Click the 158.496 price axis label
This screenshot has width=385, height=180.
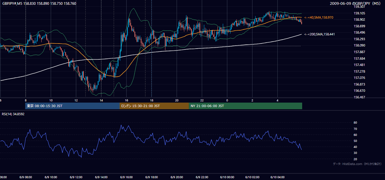[360, 32]
